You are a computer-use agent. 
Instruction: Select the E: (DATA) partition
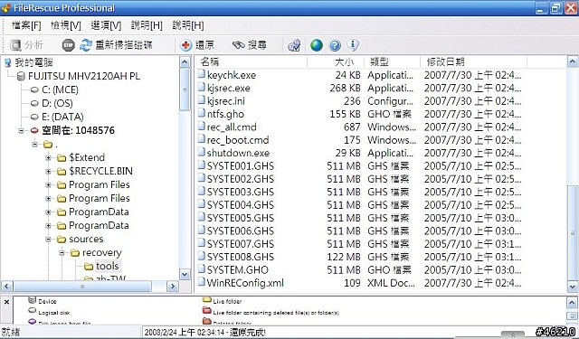point(62,117)
